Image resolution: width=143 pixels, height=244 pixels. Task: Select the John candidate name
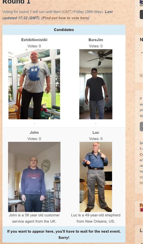coord(34,133)
